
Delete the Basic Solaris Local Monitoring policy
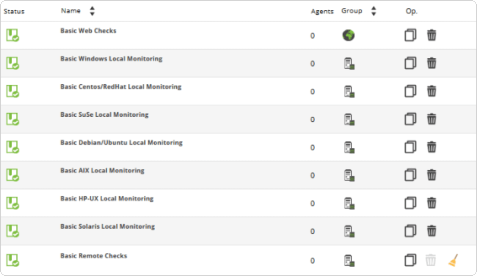point(432,231)
